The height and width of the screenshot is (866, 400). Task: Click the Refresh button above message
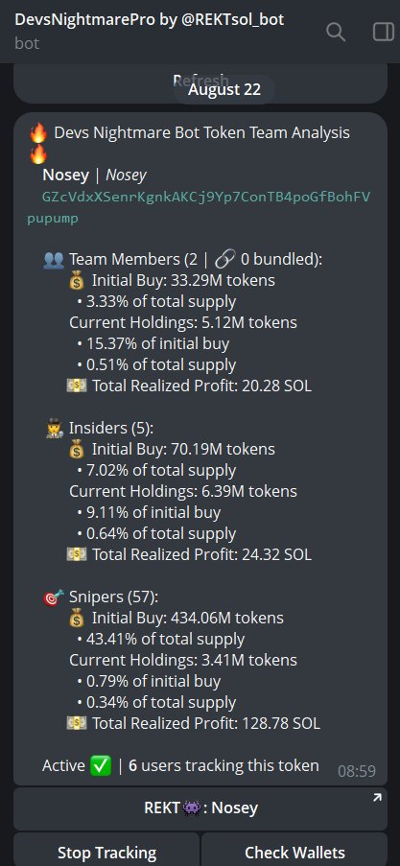click(200, 82)
